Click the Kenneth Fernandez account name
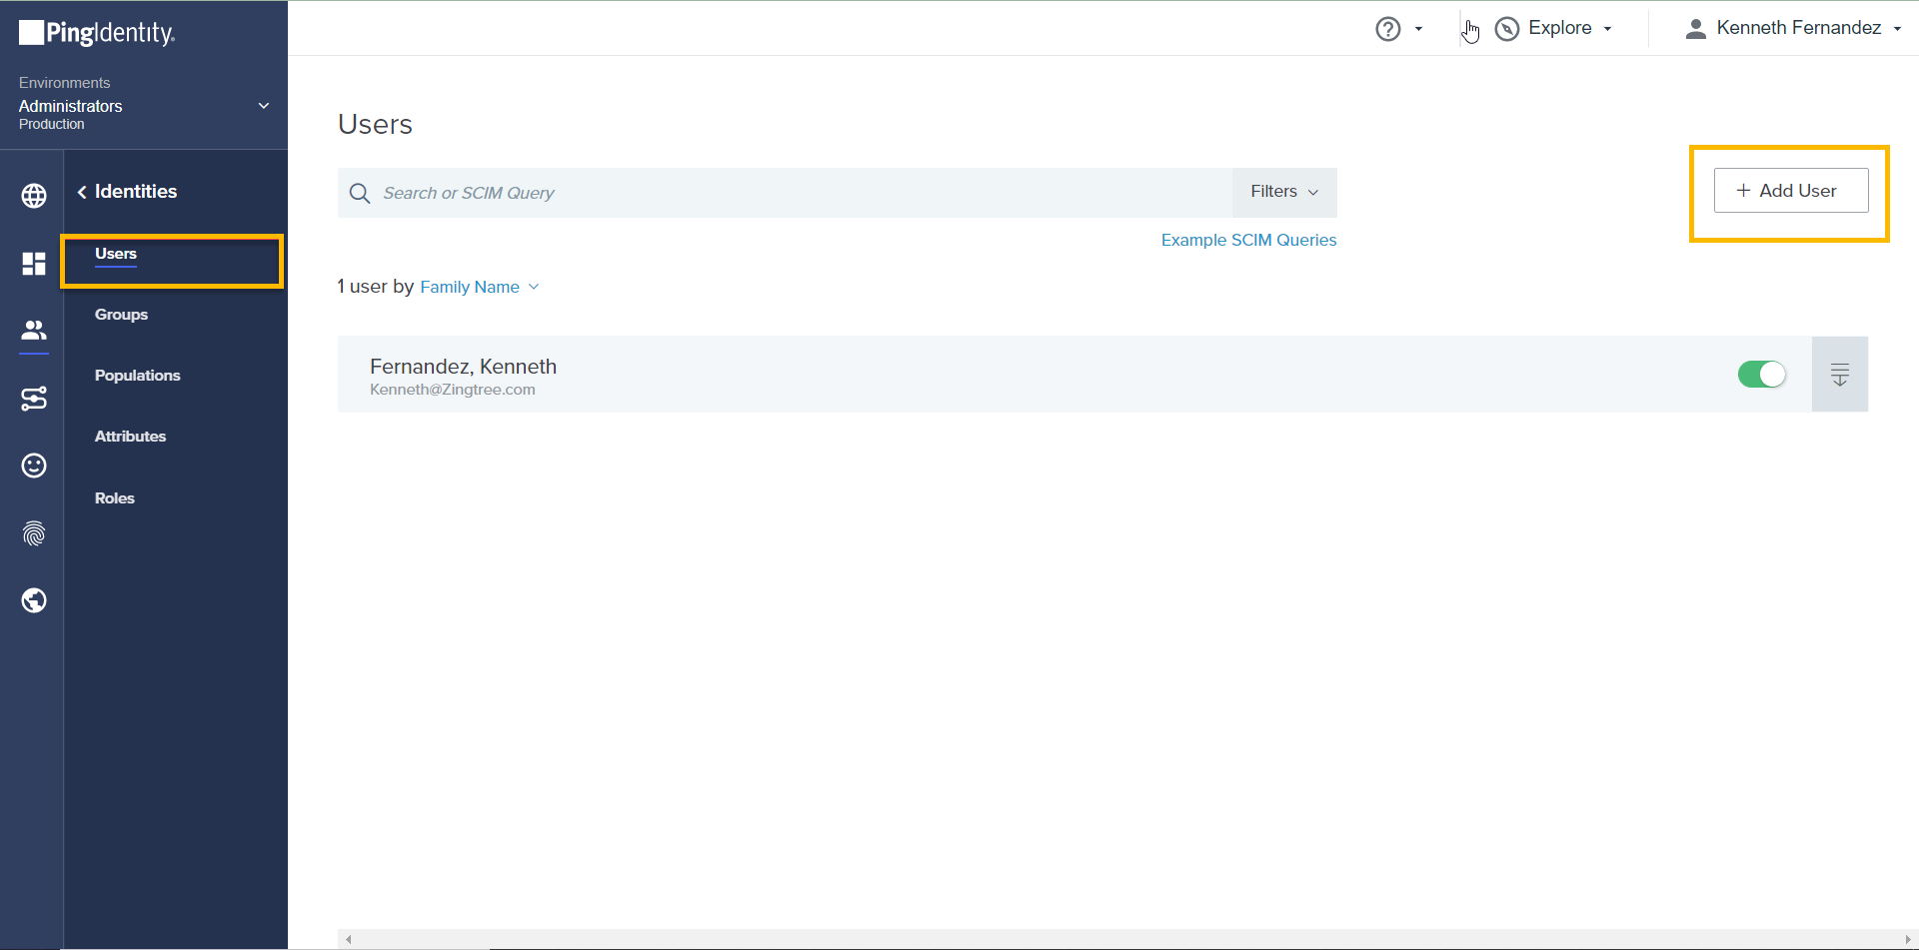The width and height of the screenshot is (1919, 950). [x=1799, y=28]
